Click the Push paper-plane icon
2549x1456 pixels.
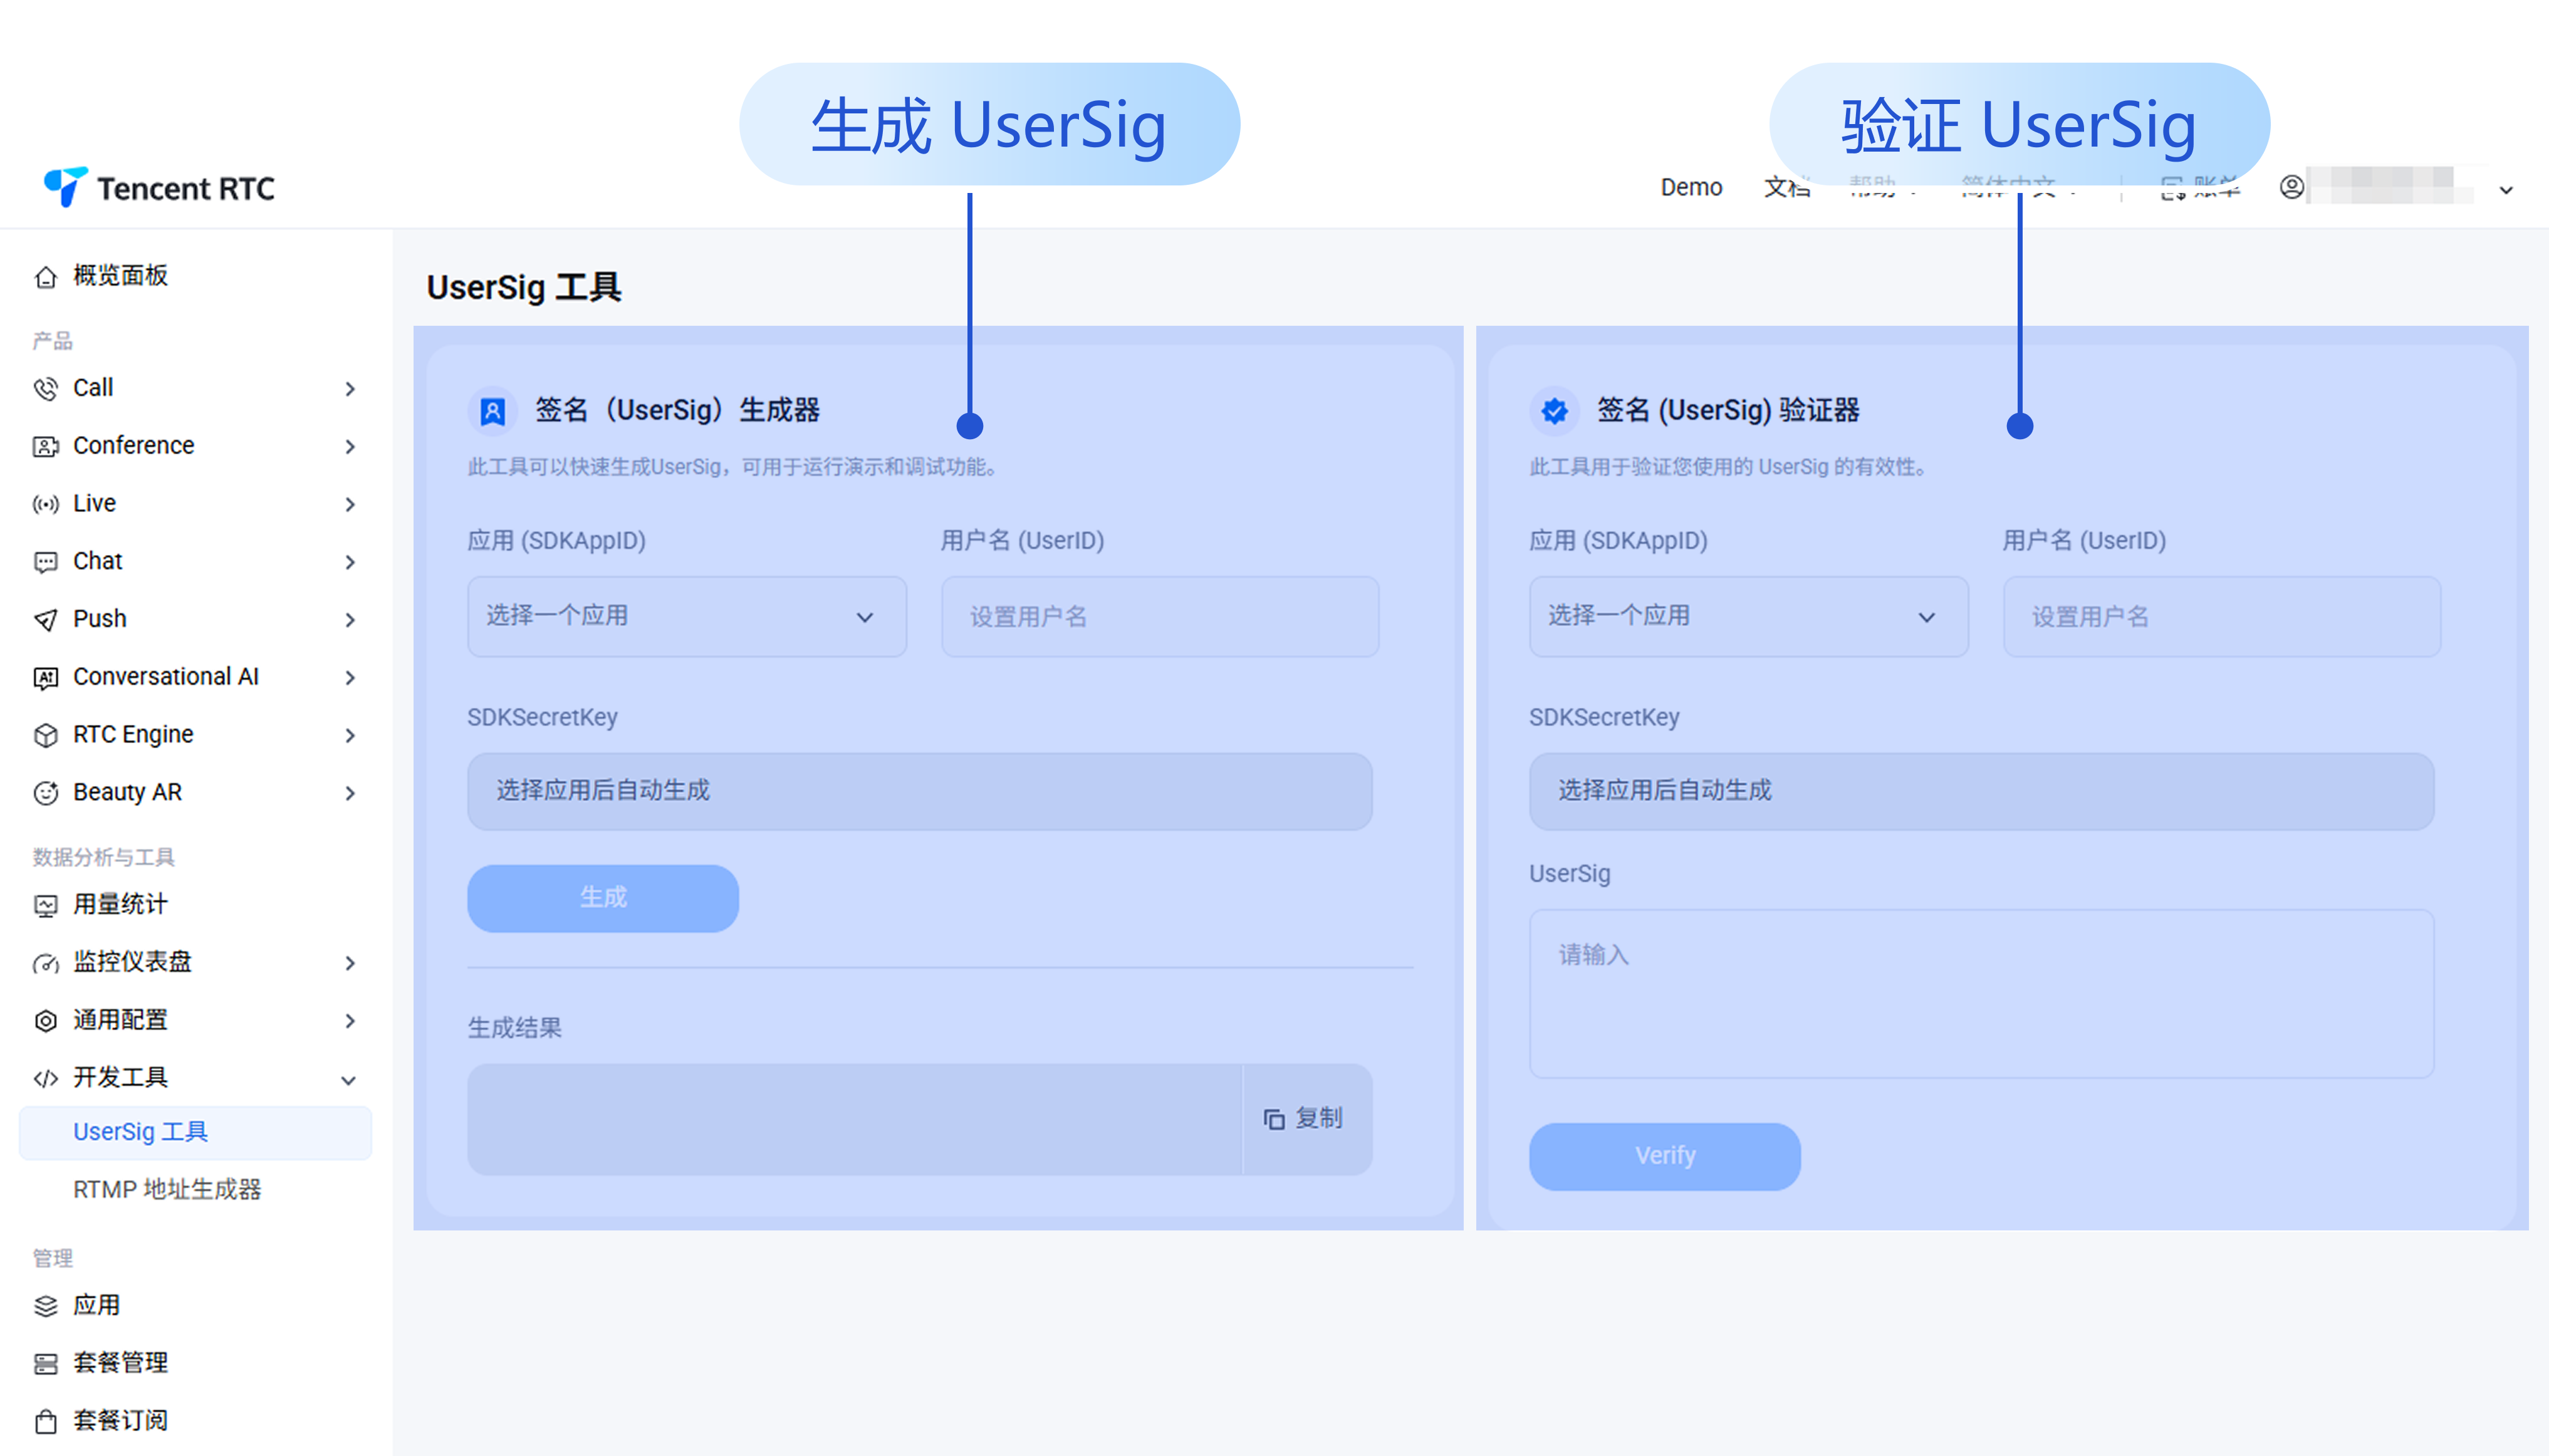click(x=46, y=620)
